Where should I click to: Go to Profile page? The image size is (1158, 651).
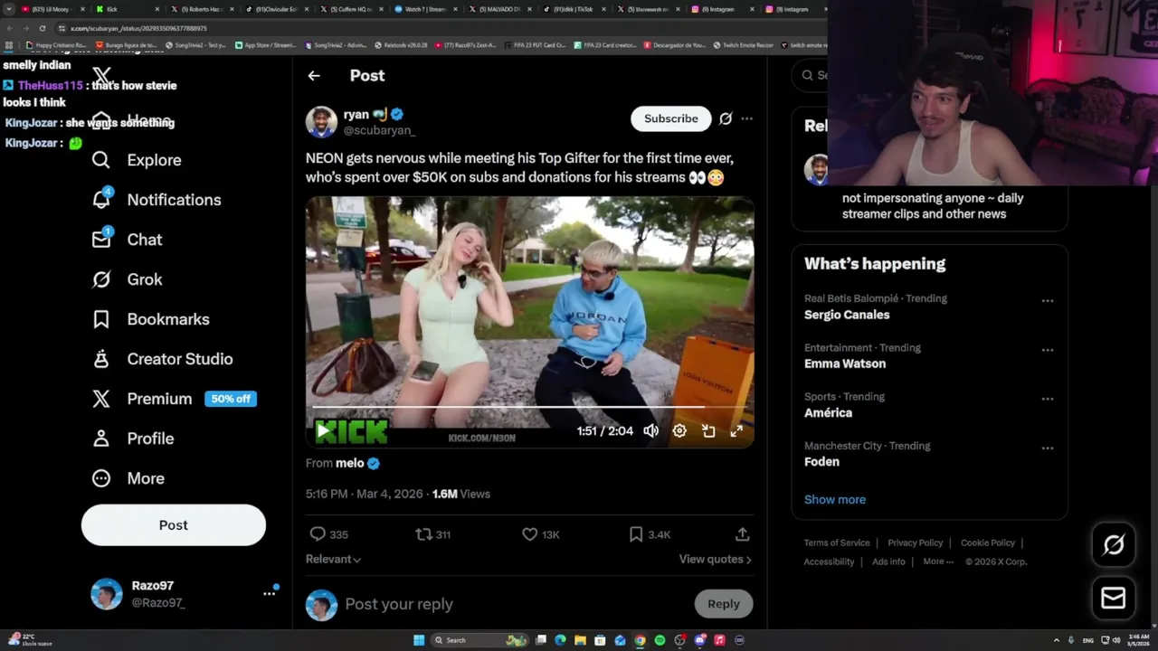point(133,439)
